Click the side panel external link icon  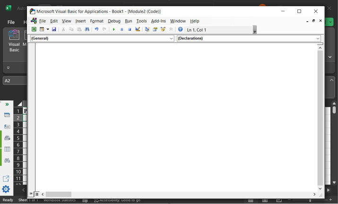[6, 178]
